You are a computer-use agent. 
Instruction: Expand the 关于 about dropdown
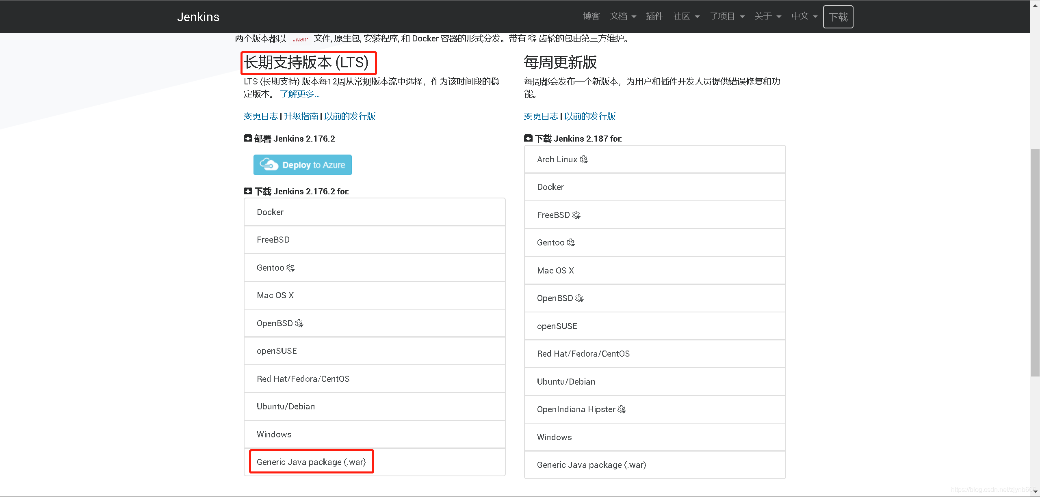pos(768,16)
